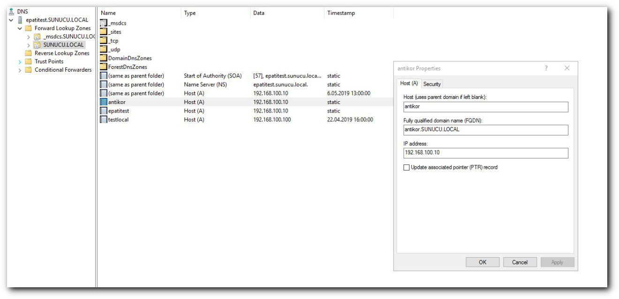The width and height of the screenshot is (619, 299).
Task: Click the DomainDnsZones name in the list
Action: 130,58
